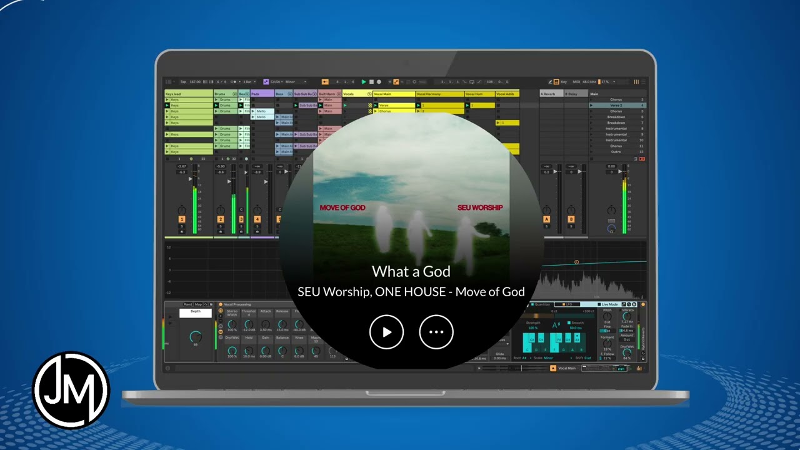This screenshot has width=800, height=450.
Task: Open the Minor scale dropdown
Action: [x=296, y=82]
